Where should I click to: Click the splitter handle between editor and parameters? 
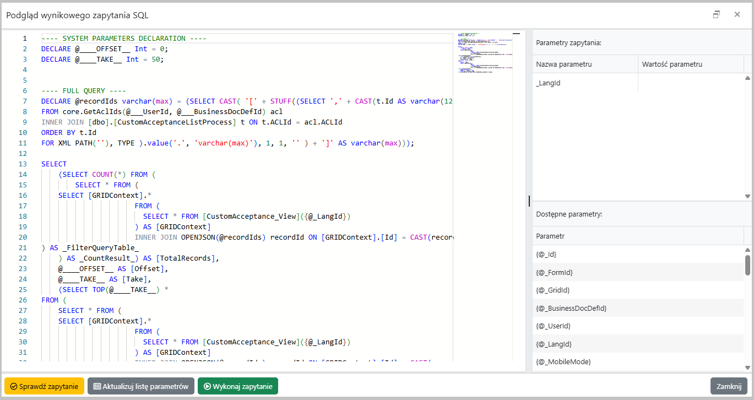(529, 201)
